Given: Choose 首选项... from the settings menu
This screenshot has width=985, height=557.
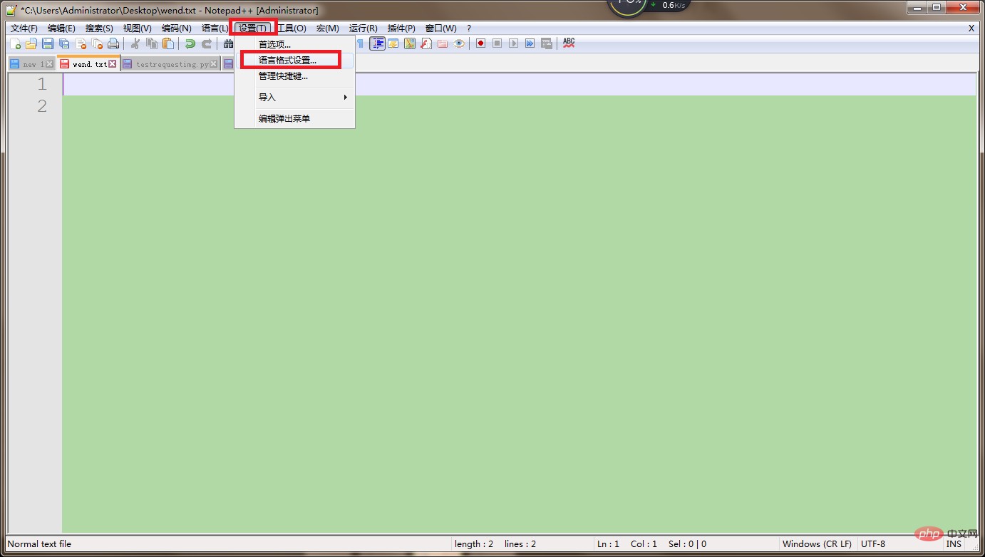Looking at the screenshot, I should (x=274, y=45).
